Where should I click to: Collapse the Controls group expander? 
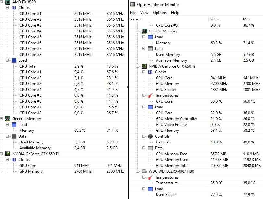144,136
